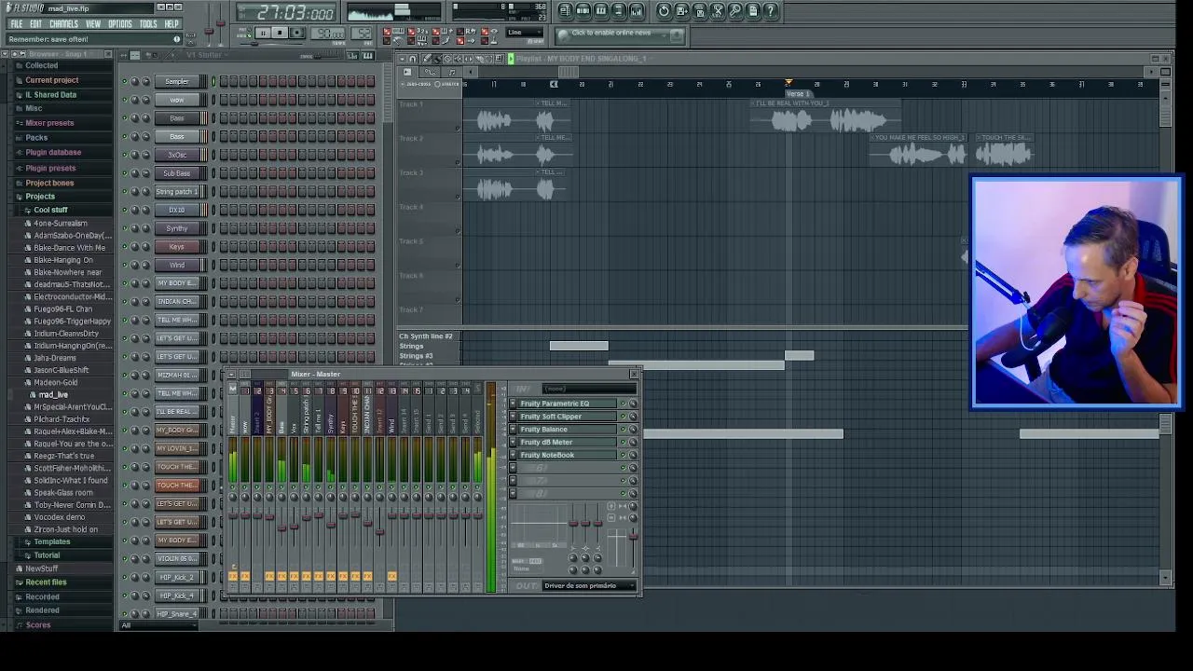
Task: Click FX button under Master mixer track
Action: pyautogui.click(x=233, y=576)
